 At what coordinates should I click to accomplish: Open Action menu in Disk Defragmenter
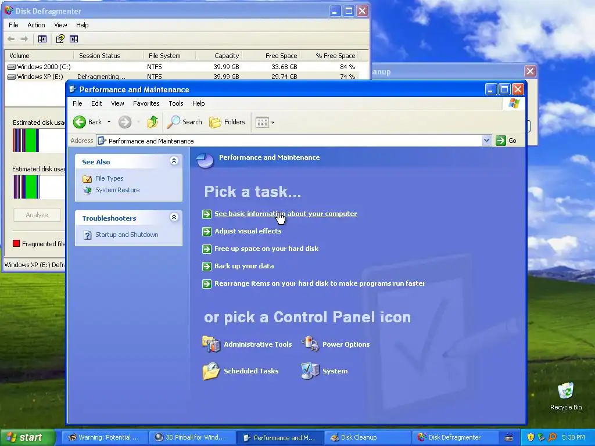36,25
